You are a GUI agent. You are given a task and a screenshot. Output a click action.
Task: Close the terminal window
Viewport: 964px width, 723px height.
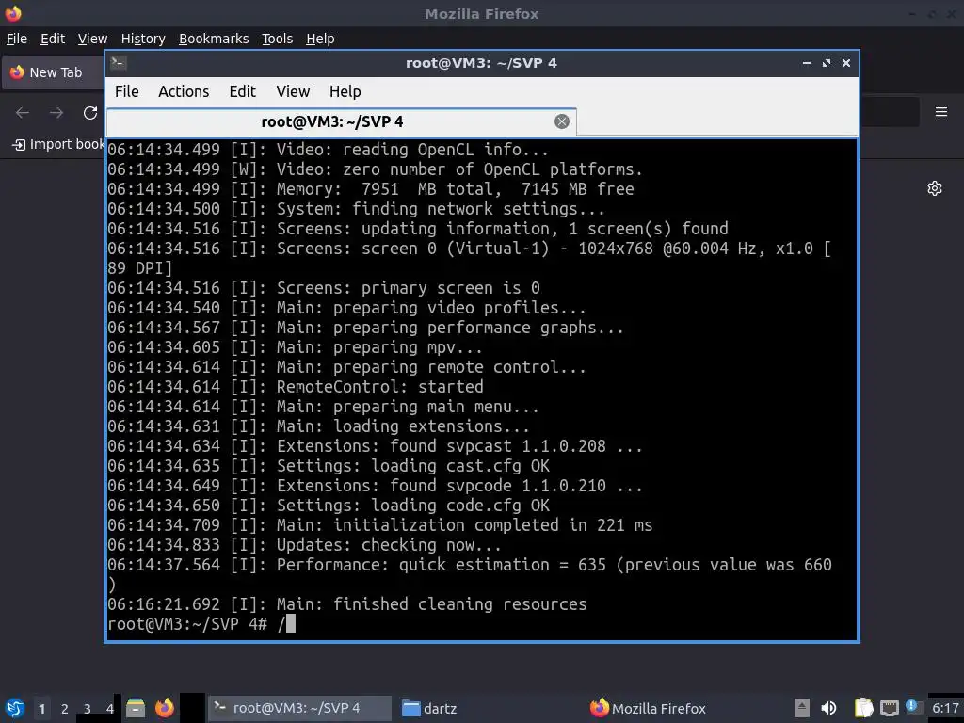[x=846, y=63]
